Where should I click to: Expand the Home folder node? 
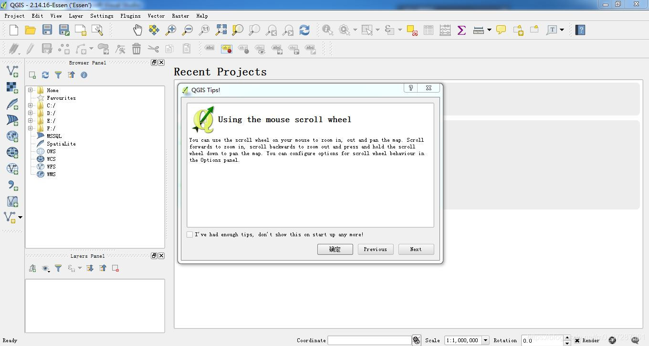pos(31,90)
